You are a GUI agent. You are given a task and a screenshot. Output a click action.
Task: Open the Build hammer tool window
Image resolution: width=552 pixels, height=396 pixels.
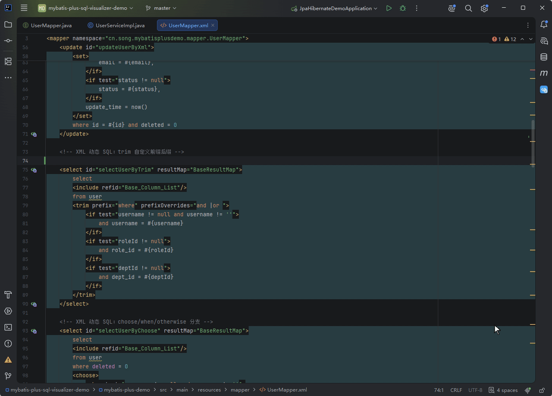pos(8,295)
